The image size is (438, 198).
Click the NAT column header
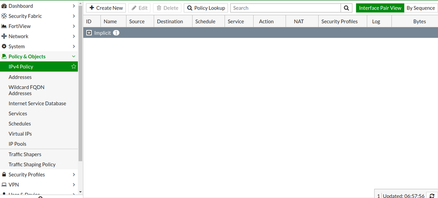(302, 22)
